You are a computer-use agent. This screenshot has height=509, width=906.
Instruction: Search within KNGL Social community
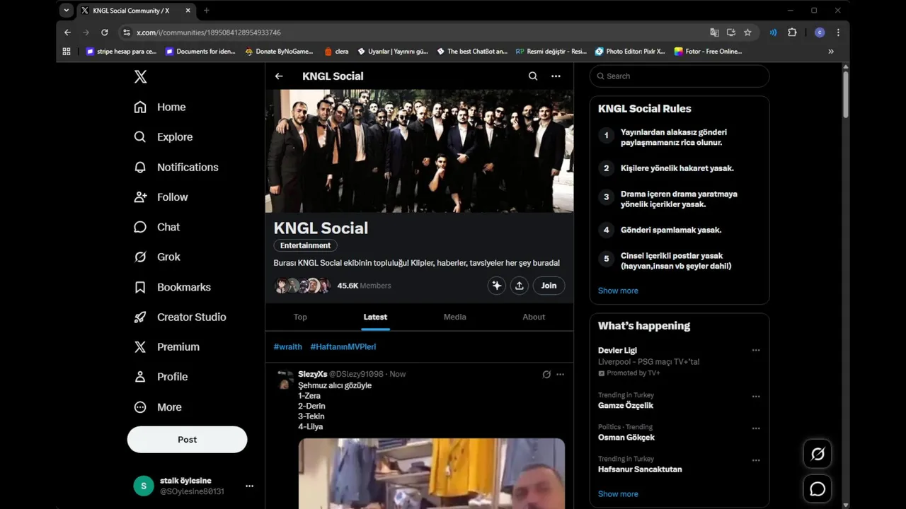pos(533,76)
